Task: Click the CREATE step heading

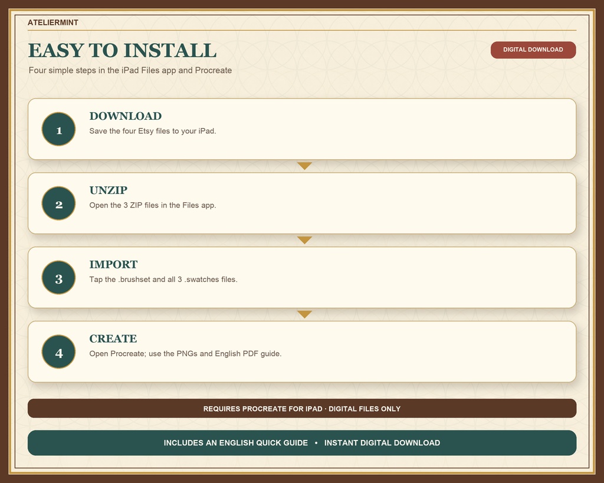Action: coord(113,339)
